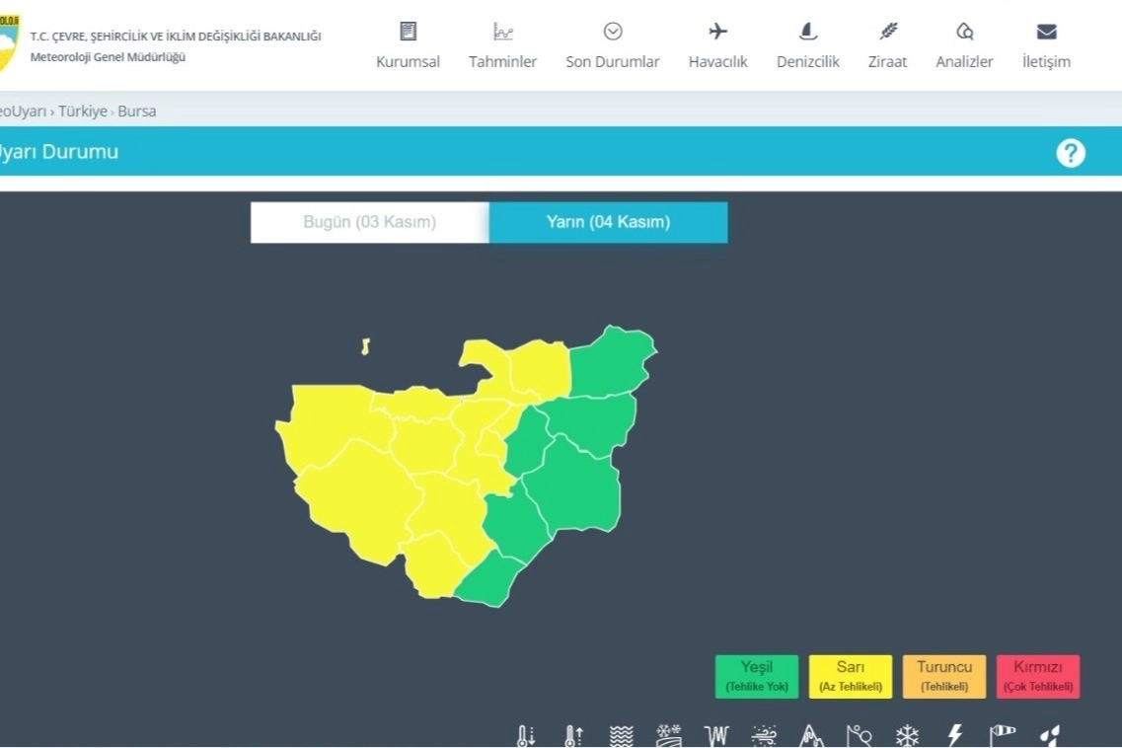The width and height of the screenshot is (1122, 748).
Task: Click the Sarı (Az Tehlikeli) legend swatch
Action: click(x=850, y=676)
